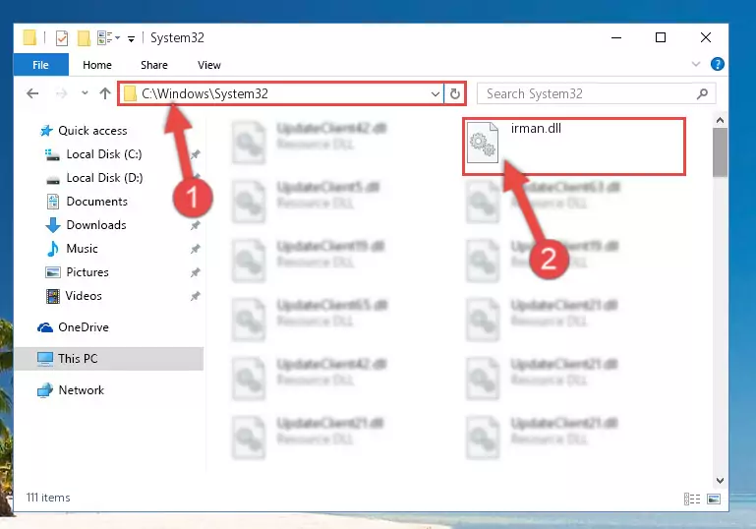Click the pin icon beside Downloads

coord(195,225)
